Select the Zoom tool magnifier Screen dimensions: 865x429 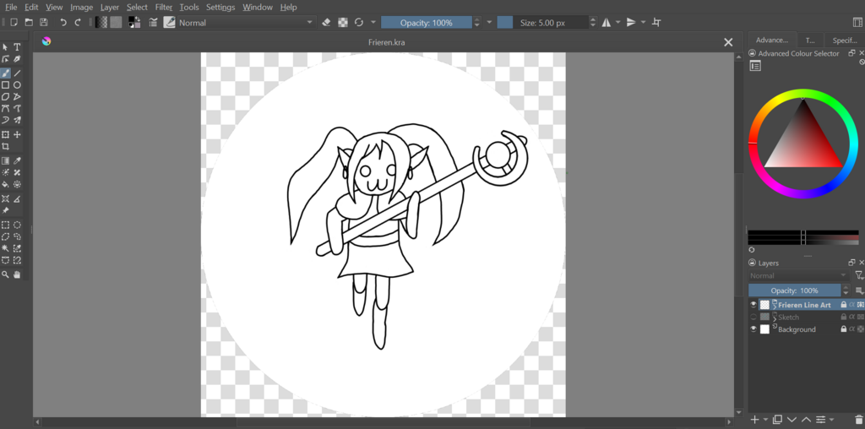[5, 274]
